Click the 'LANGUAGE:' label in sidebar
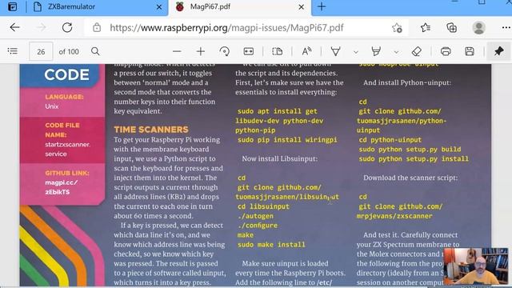 [64, 97]
